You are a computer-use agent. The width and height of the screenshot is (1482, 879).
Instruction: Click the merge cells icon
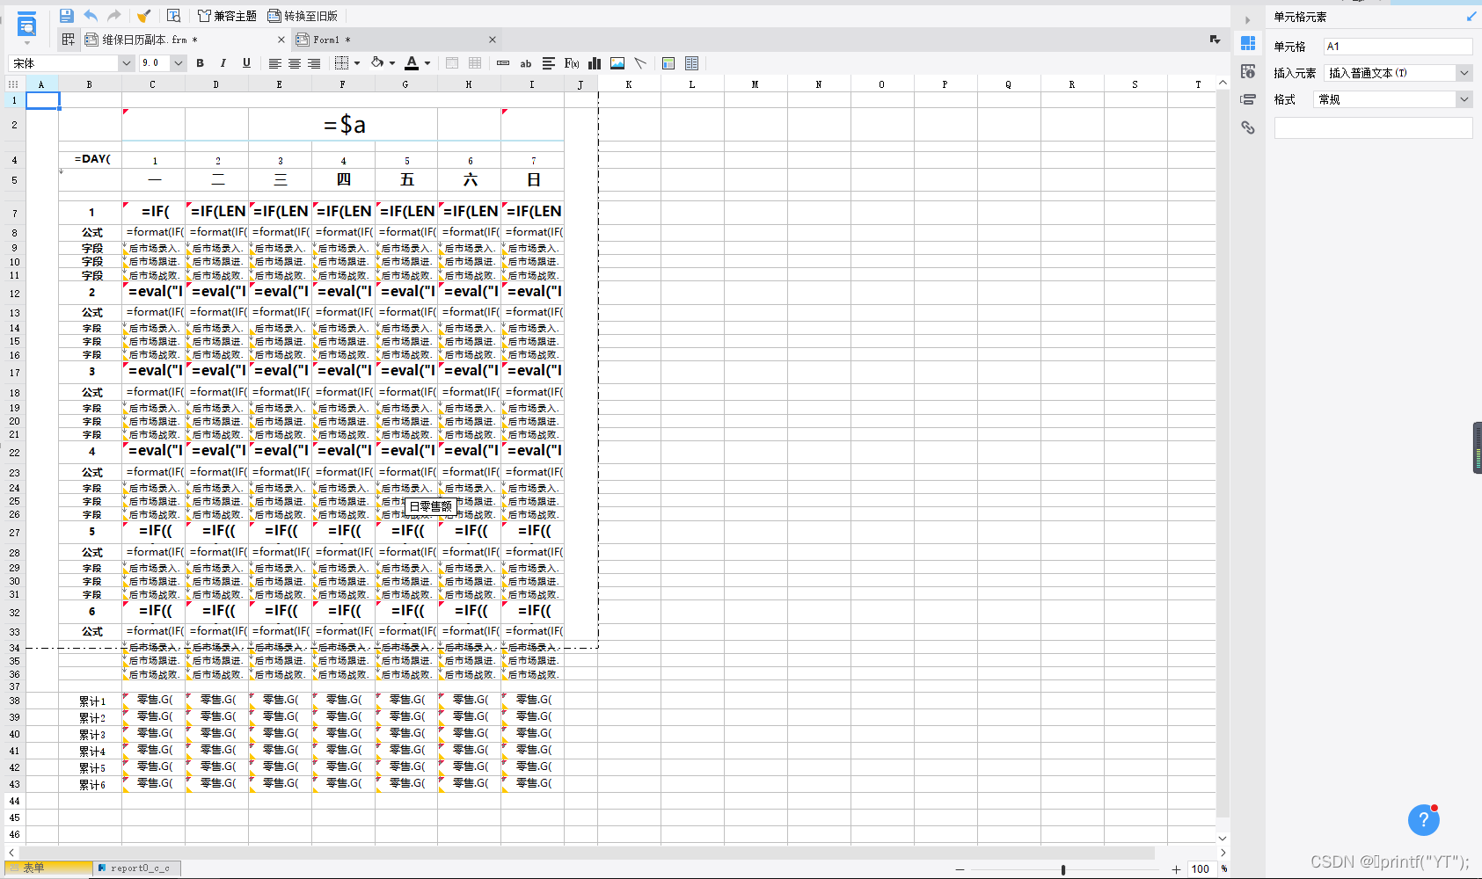point(452,63)
